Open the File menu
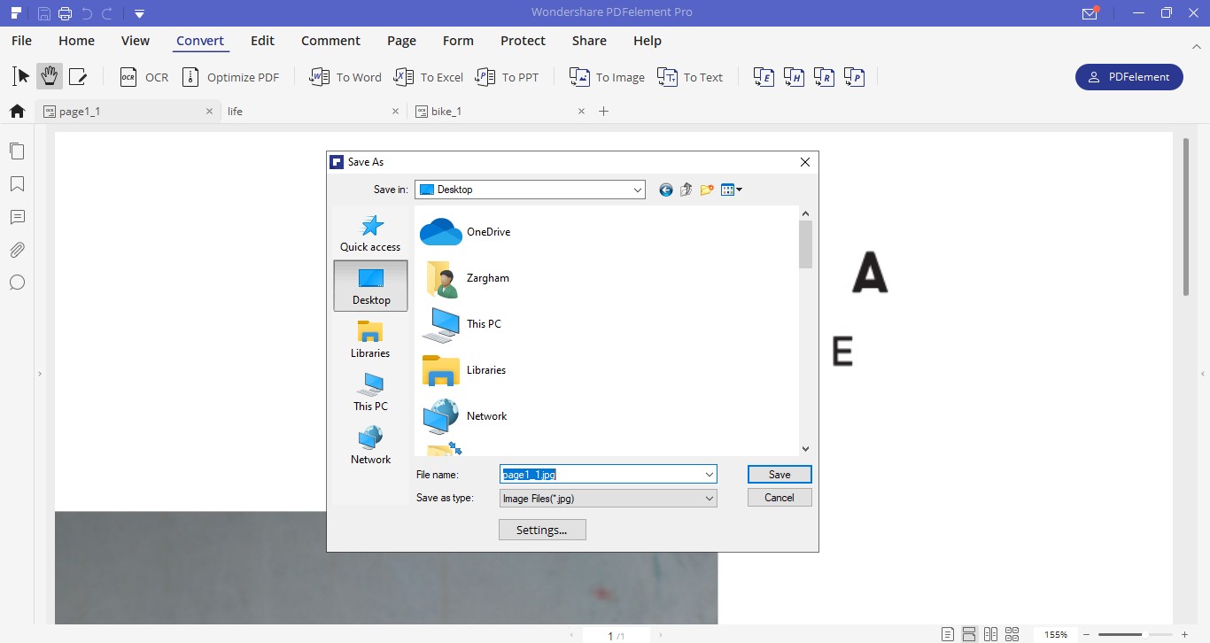 tap(21, 41)
